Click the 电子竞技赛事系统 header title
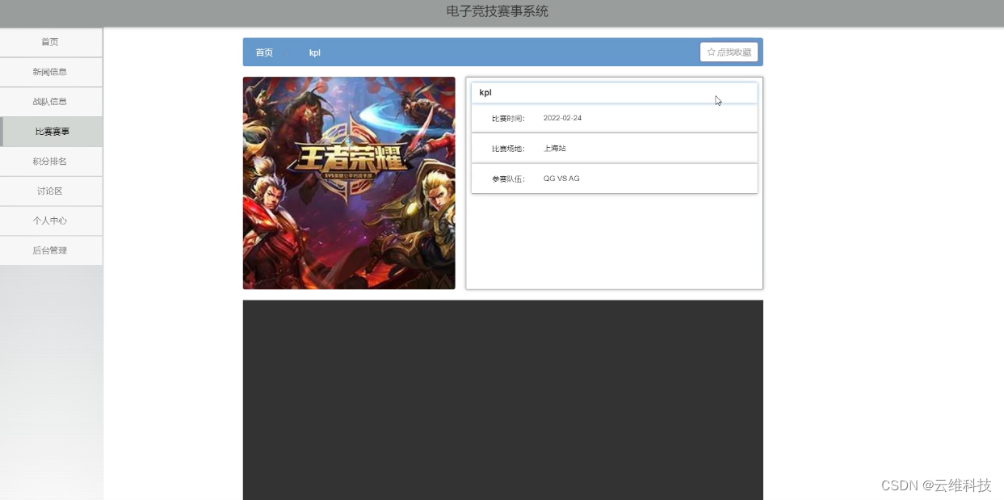Screen dimensions: 1004x500 click(x=498, y=11)
